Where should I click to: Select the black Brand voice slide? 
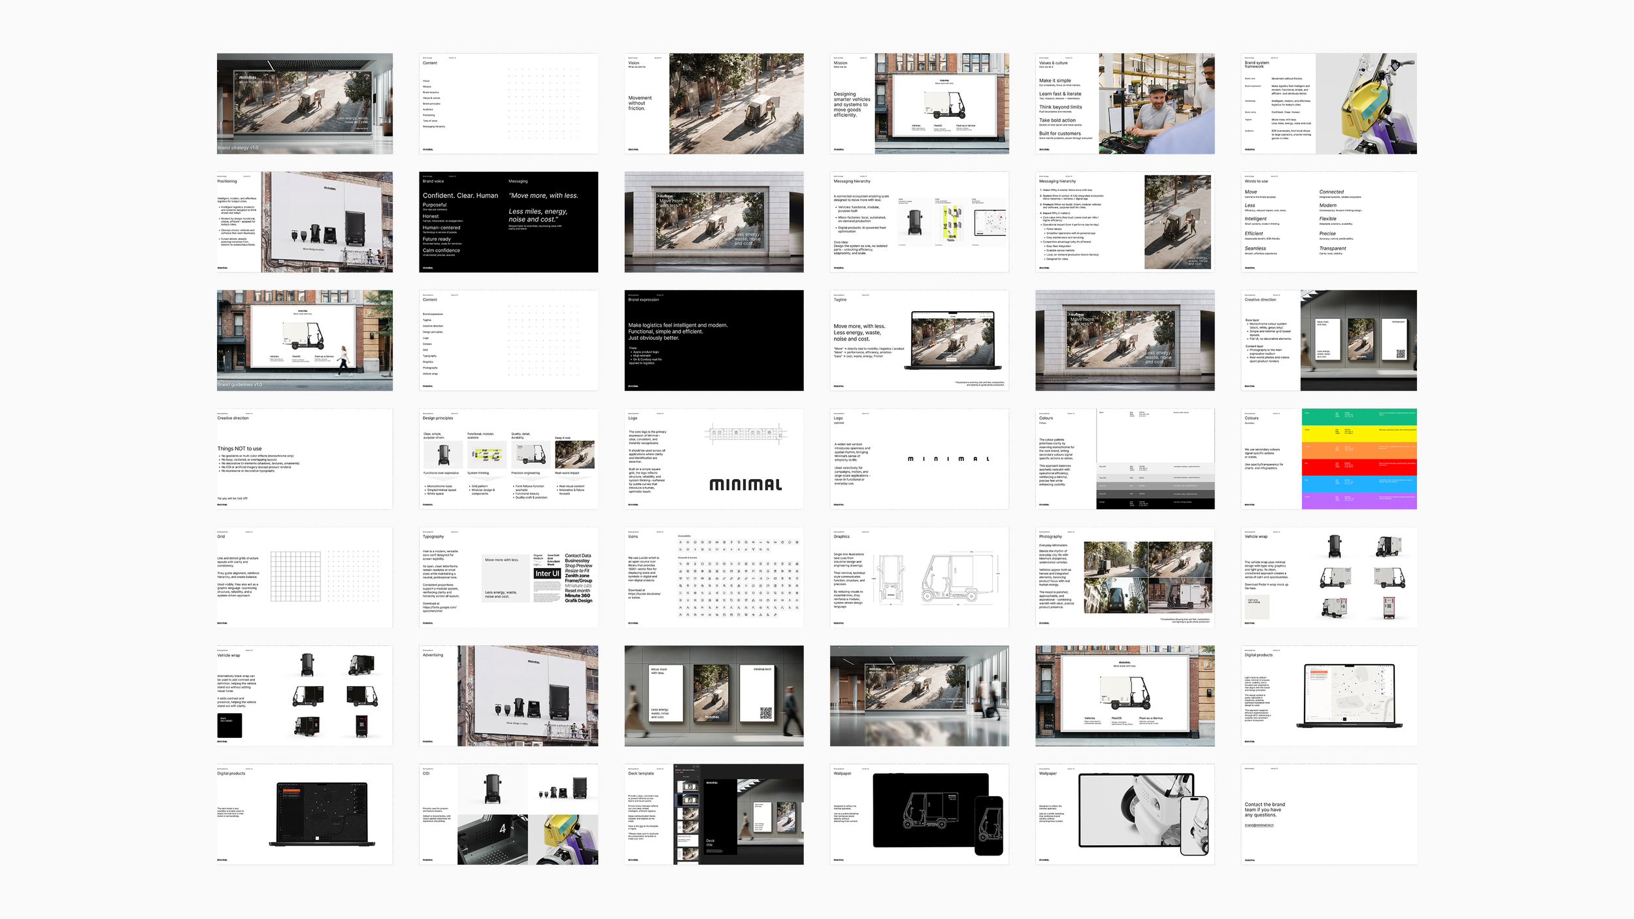click(509, 222)
